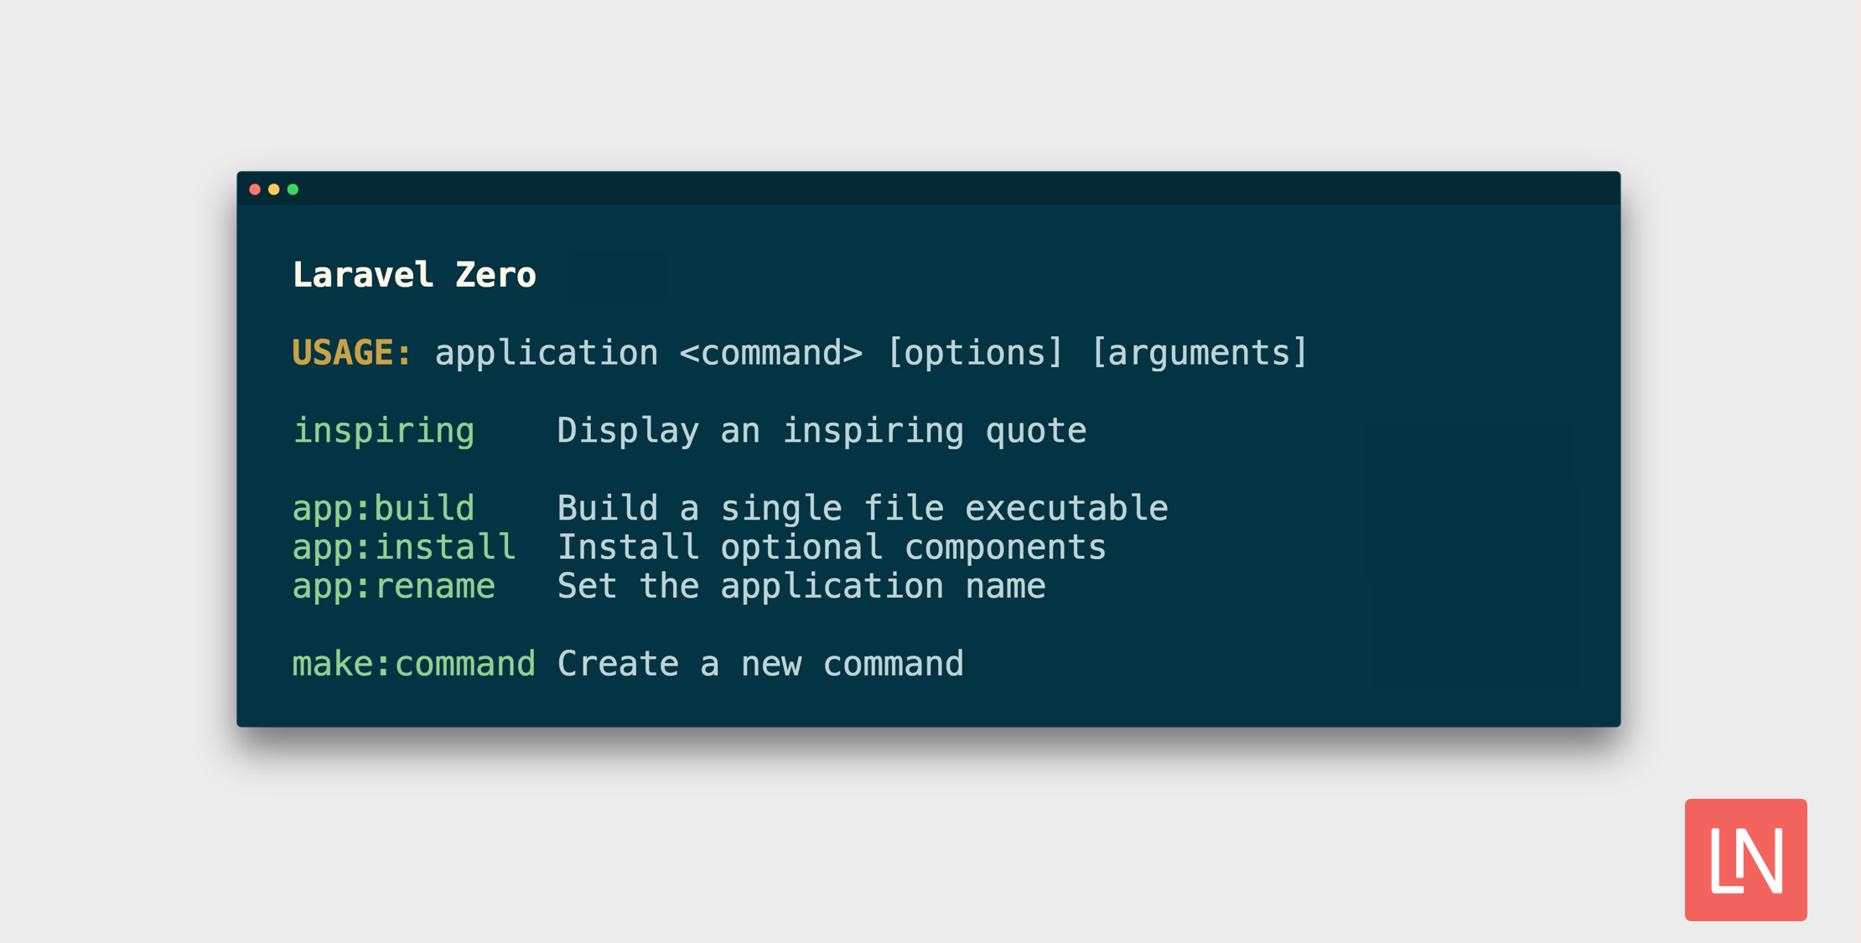Click the app:rename command

394,587
